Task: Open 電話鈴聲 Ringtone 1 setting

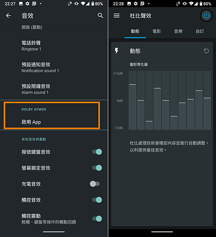Action: pos(54,46)
